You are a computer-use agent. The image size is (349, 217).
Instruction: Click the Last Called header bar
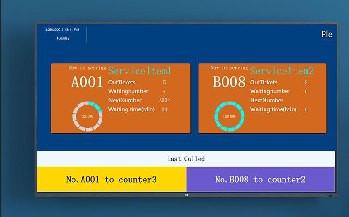[x=186, y=158]
